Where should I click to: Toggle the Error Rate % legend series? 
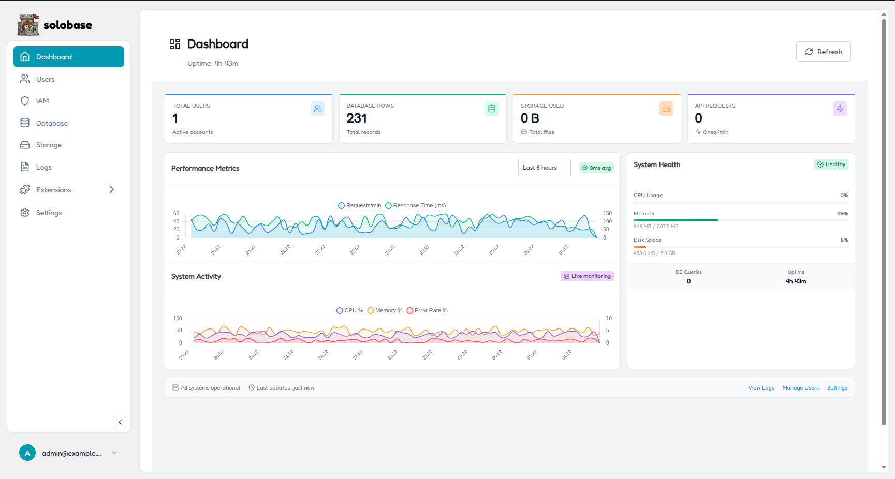tap(427, 310)
